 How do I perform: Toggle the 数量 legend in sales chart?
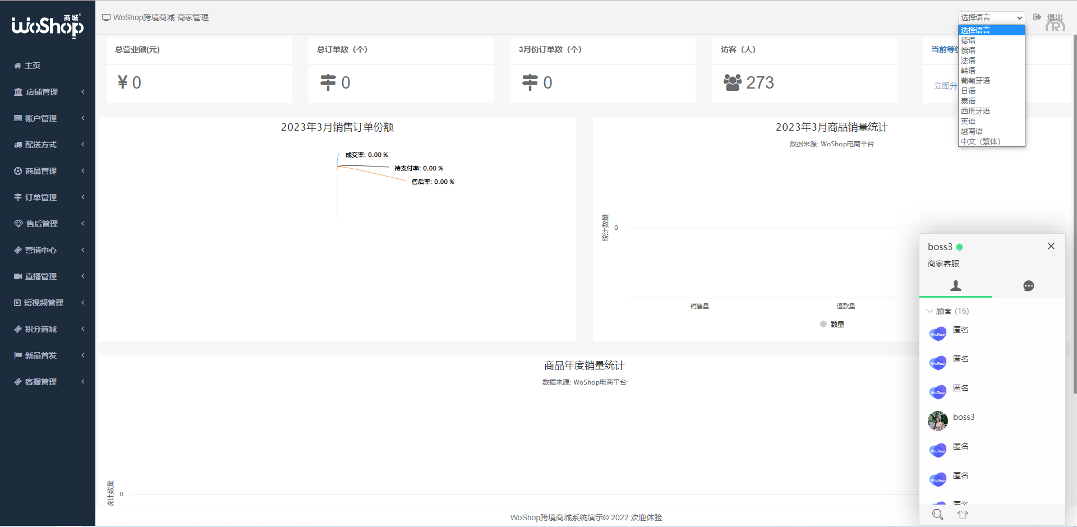832,324
